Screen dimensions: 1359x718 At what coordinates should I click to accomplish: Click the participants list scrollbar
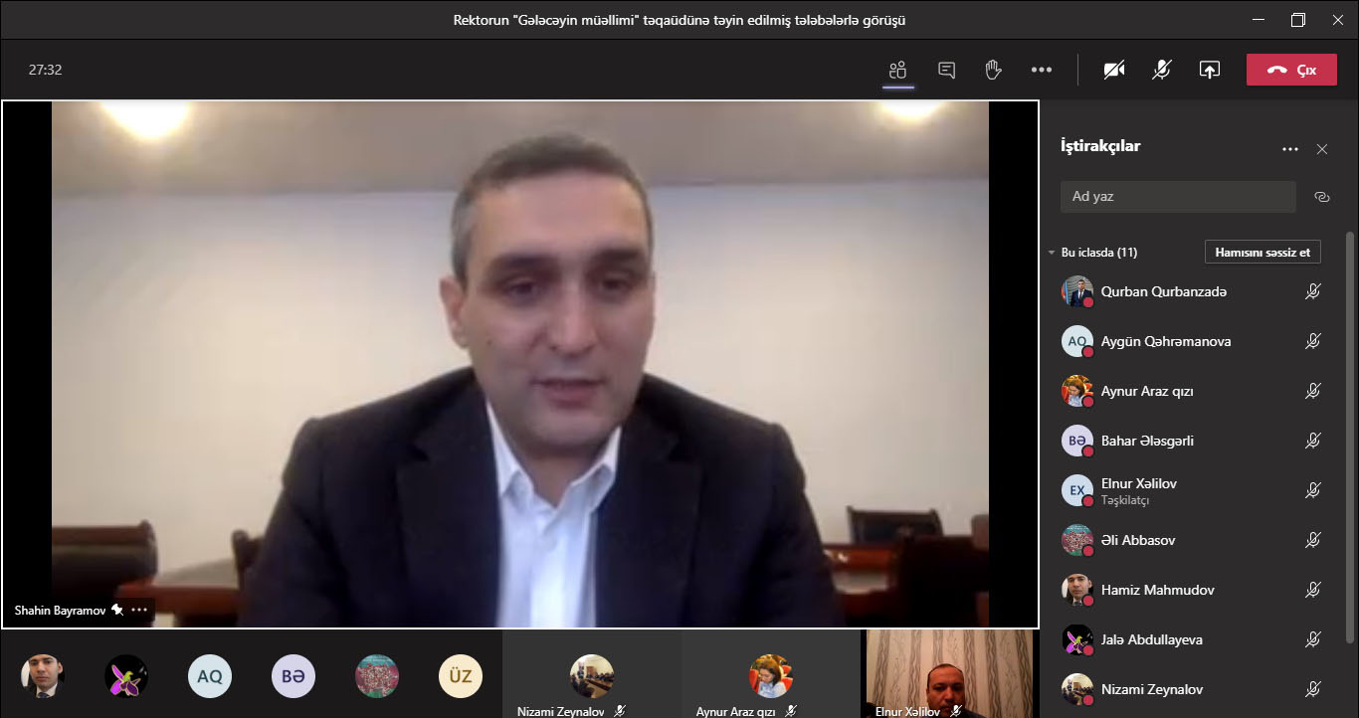(x=1350, y=438)
